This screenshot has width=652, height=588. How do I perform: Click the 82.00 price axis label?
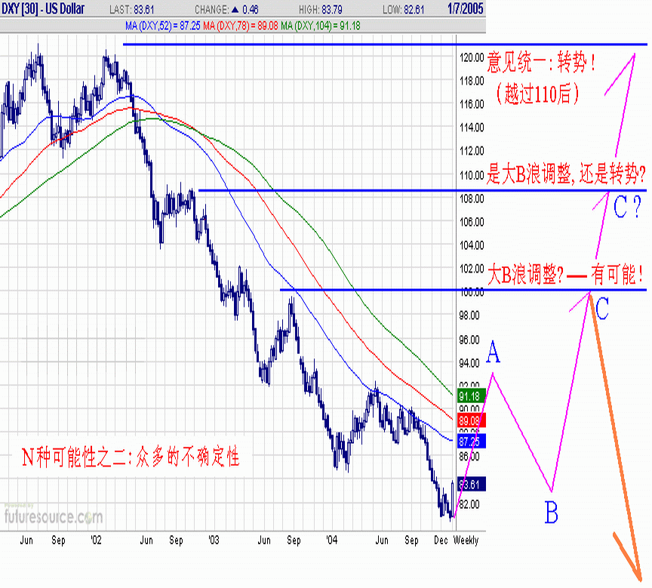469,504
